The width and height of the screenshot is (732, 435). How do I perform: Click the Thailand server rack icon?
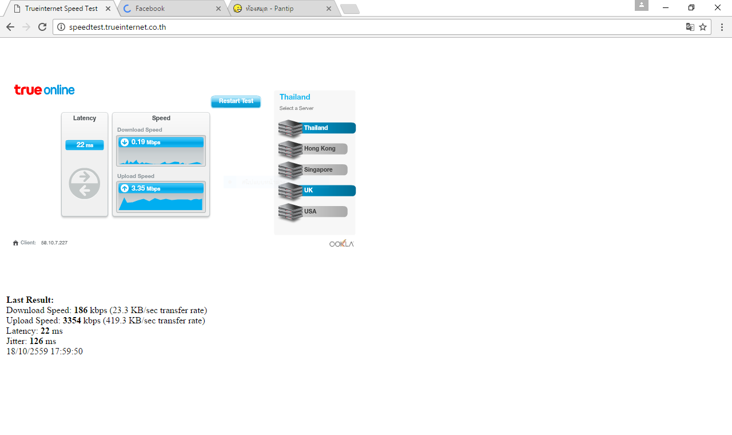pyautogui.click(x=291, y=129)
